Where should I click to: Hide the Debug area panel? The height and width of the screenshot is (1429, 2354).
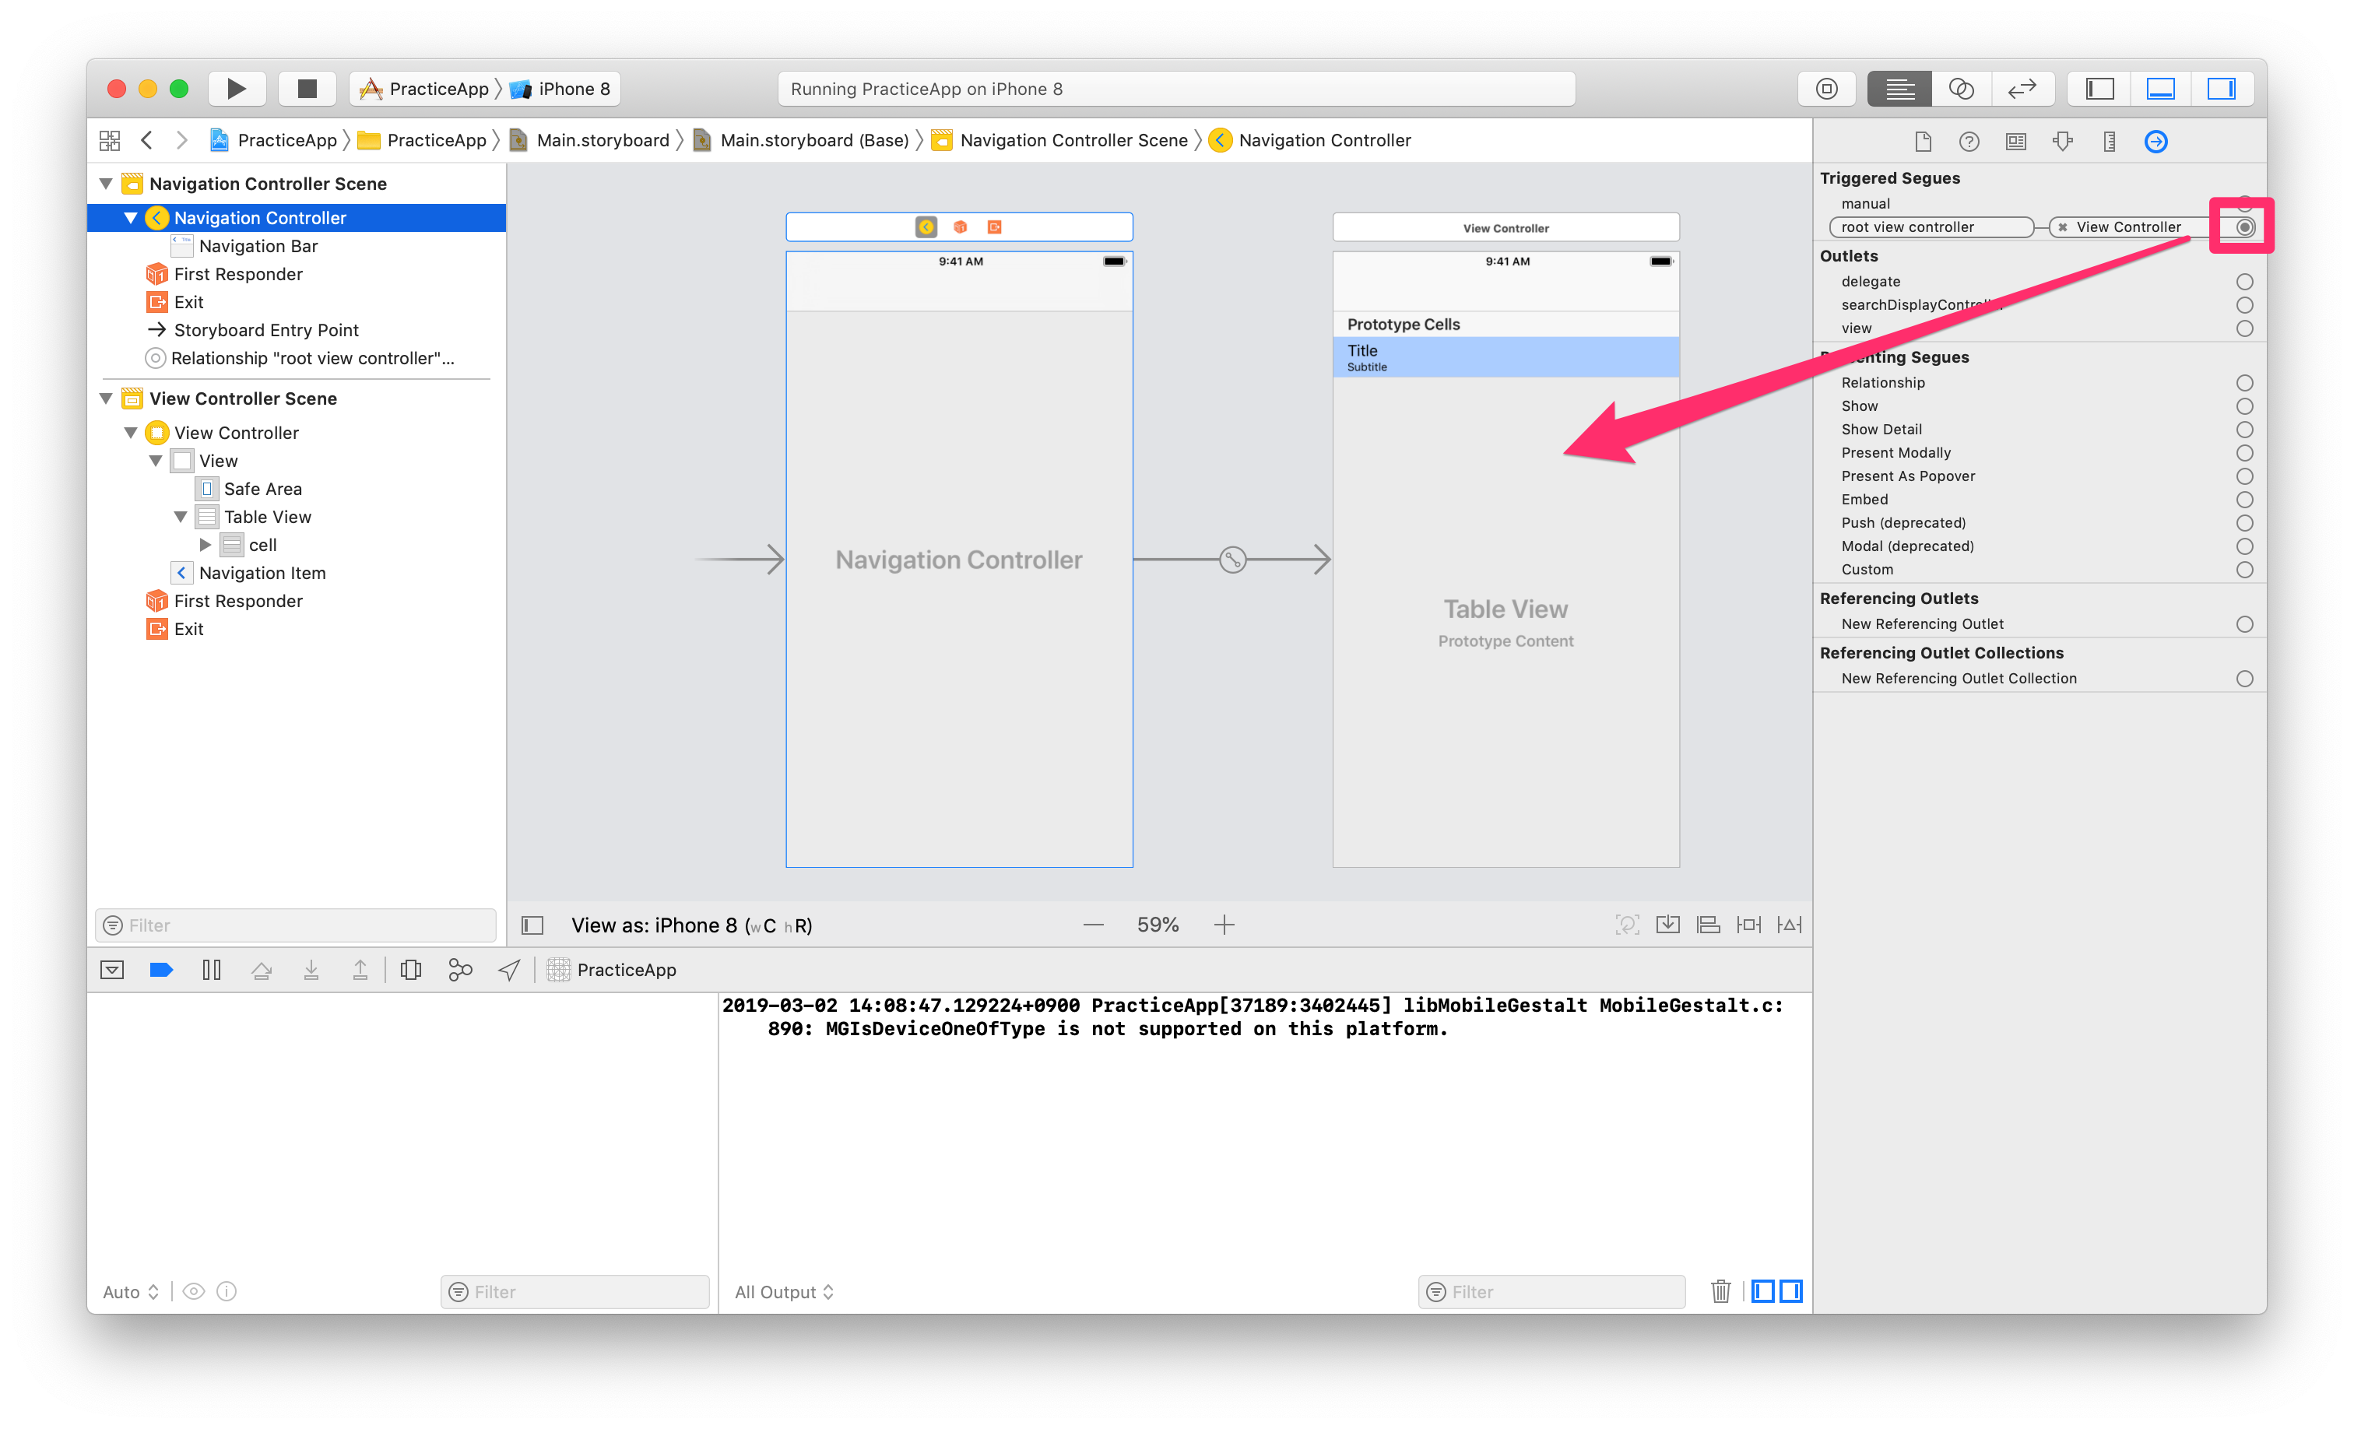[112, 970]
